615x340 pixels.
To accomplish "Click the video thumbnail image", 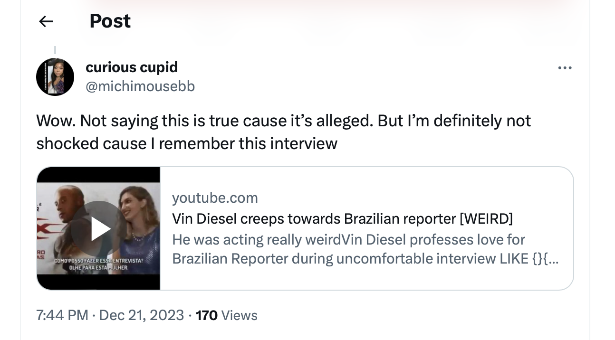I will 98,228.
